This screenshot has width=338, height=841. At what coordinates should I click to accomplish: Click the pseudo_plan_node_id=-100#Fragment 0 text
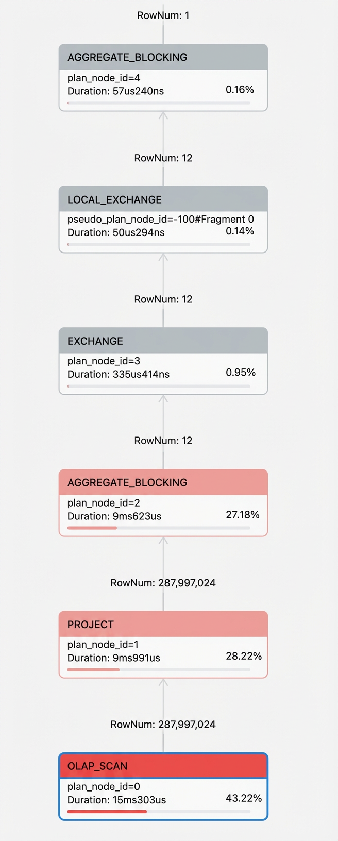tap(161, 219)
